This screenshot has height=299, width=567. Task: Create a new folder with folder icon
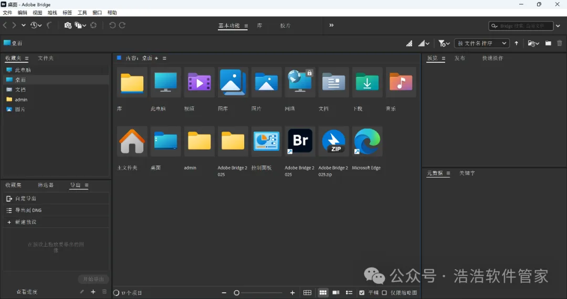click(548, 43)
